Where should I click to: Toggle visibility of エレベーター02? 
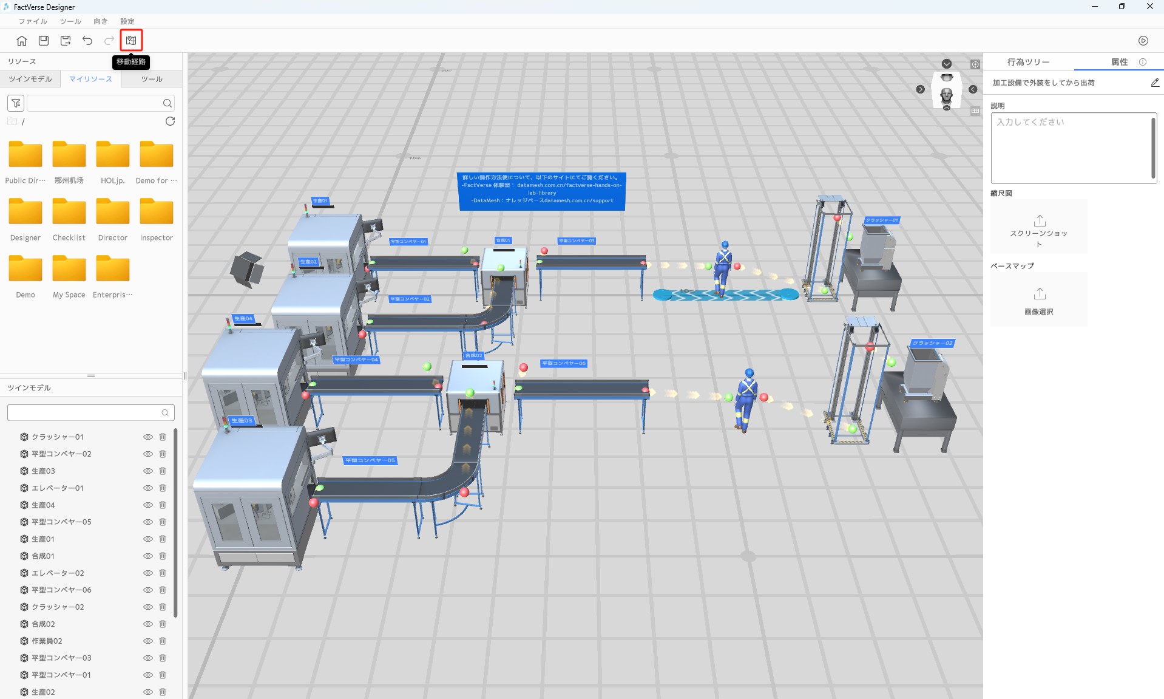coord(147,573)
